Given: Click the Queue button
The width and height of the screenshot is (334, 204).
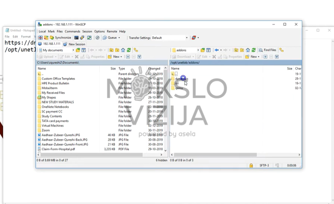Looking at the screenshot, I should (110, 38).
